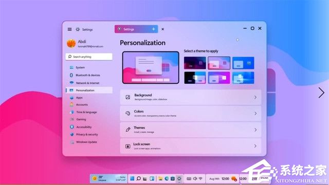
Task: Apply the blue Windows bloom theme
Action: 243,78
